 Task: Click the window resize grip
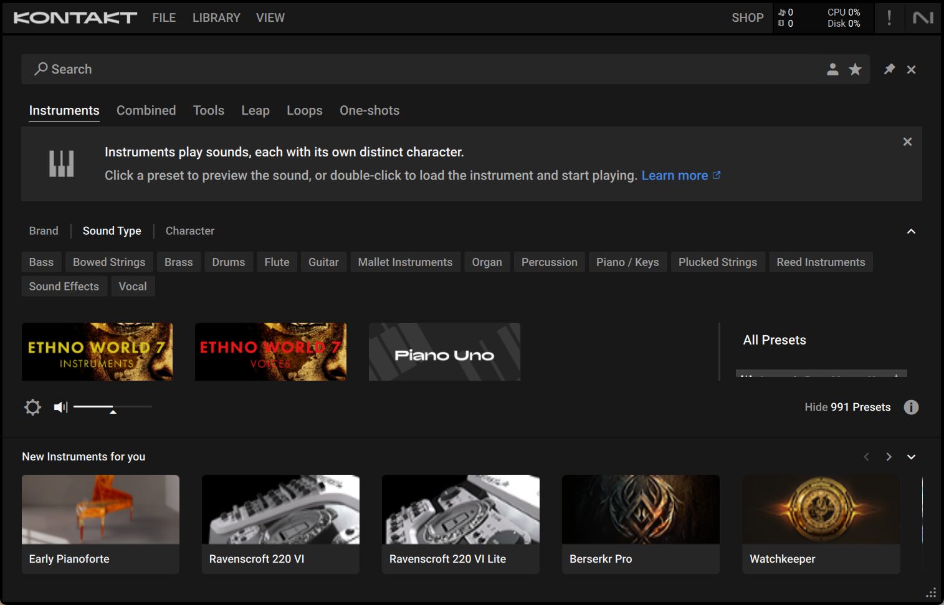point(931,593)
